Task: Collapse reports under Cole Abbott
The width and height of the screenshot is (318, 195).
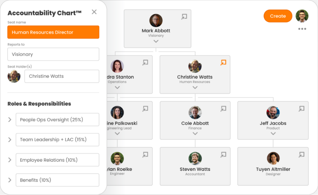Action: [x=195, y=134]
